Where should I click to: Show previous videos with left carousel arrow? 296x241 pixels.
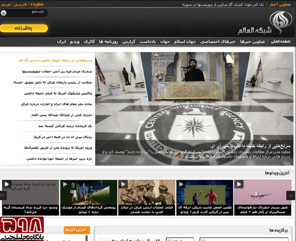point(3,195)
